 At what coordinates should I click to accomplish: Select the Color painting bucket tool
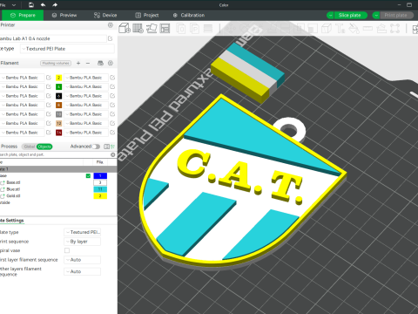[354, 29]
